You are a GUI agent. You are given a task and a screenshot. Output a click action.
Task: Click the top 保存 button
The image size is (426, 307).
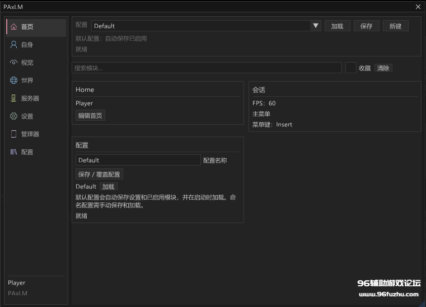coord(366,26)
